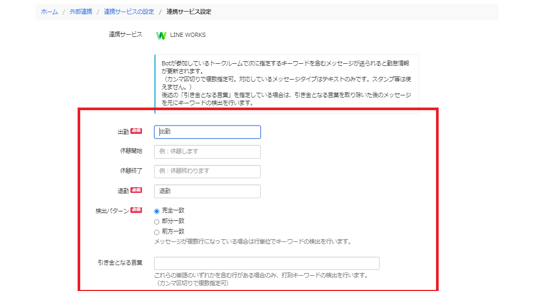Click the red 必須 badge beside 出勤
Screen dimensions: 540x291
pyautogui.click(x=136, y=131)
